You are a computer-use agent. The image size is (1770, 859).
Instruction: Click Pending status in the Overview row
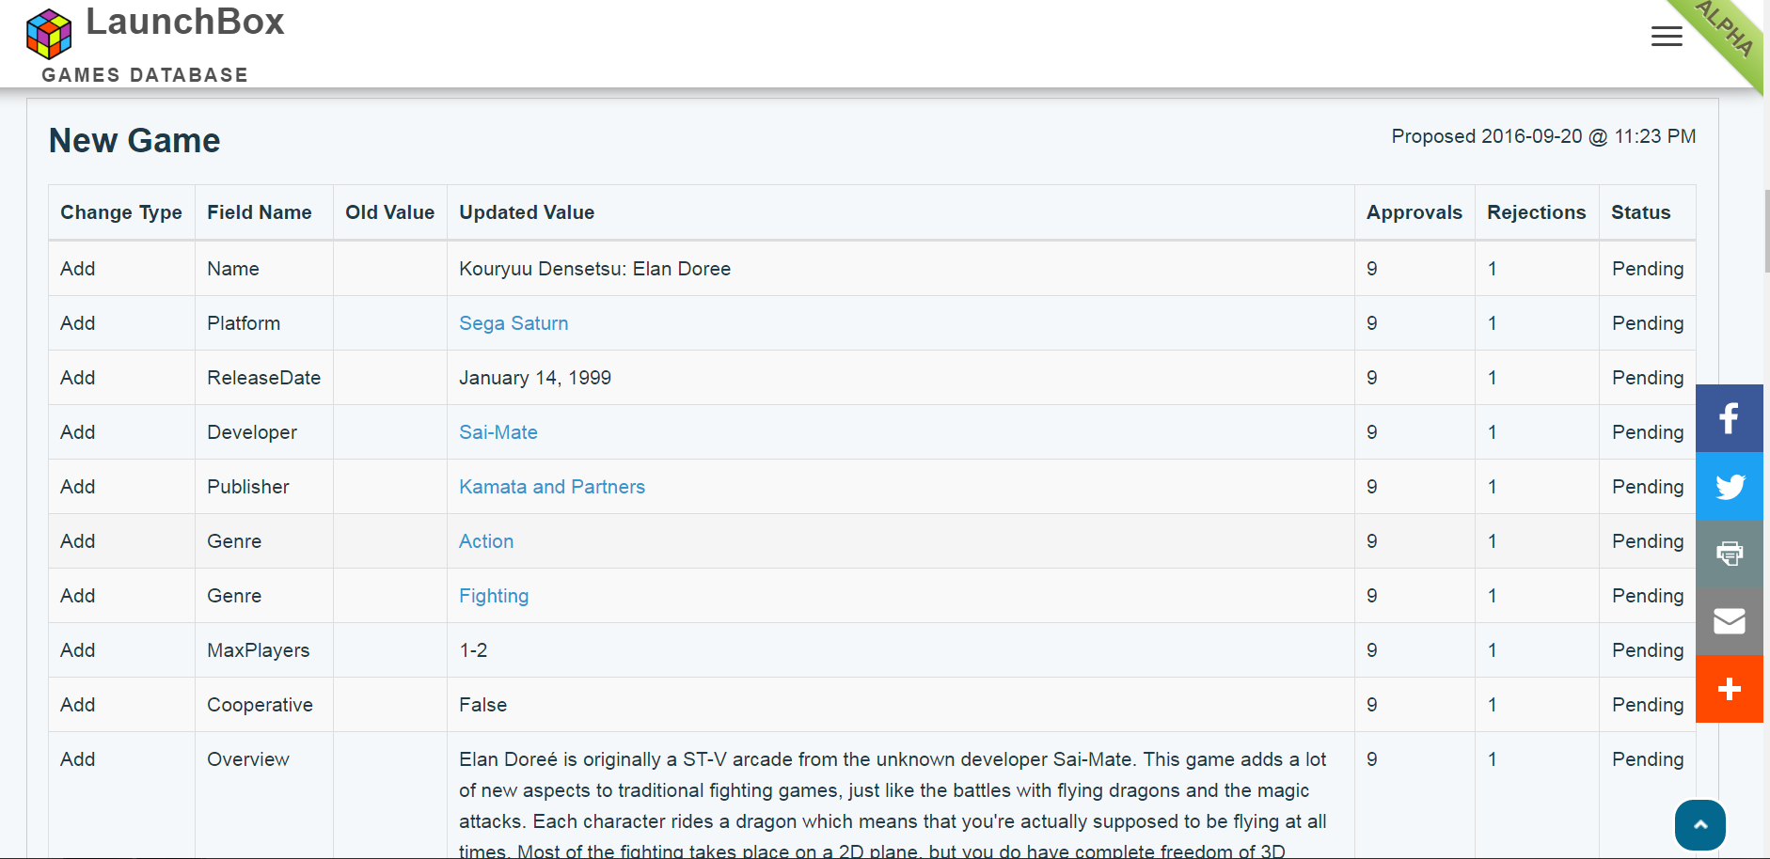click(x=1648, y=759)
